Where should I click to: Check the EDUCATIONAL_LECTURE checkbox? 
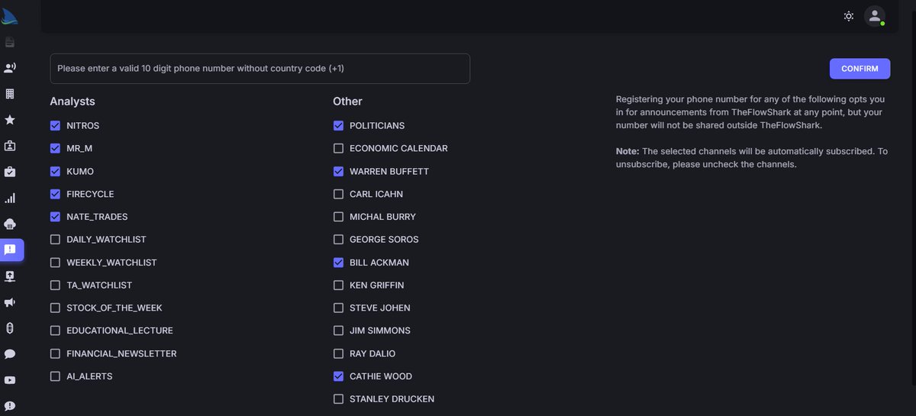pyautogui.click(x=55, y=331)
